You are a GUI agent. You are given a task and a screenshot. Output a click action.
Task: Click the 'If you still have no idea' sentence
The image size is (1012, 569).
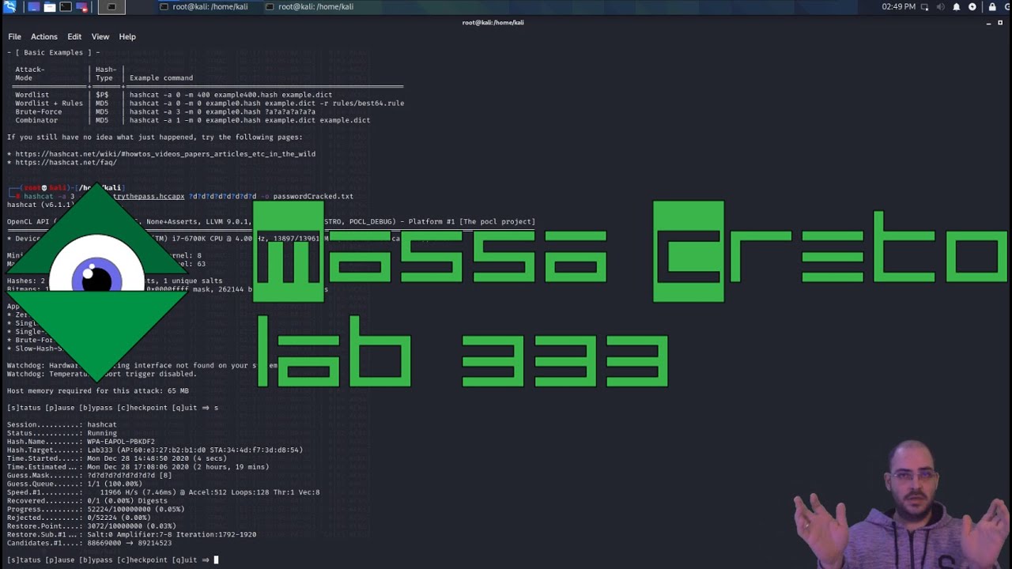point(155,138)
